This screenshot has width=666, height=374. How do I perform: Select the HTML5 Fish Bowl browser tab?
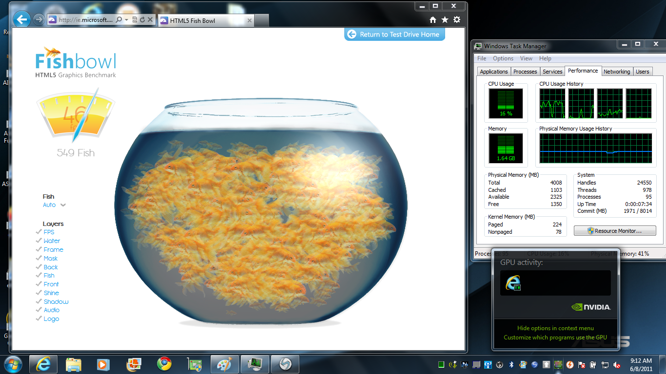(206, 20)
